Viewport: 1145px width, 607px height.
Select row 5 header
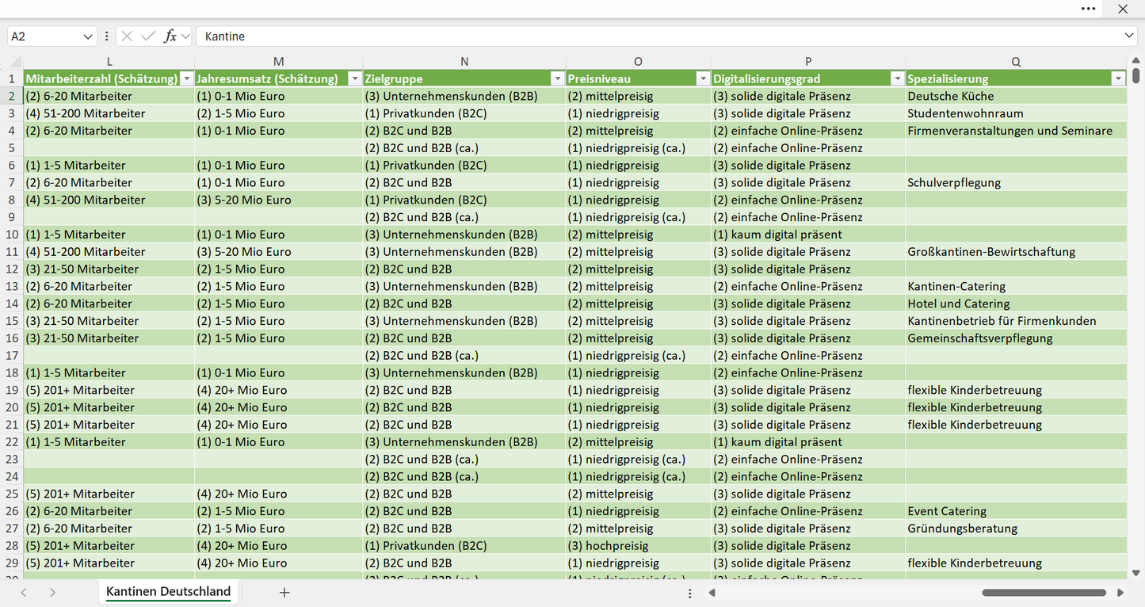(x=12, y=148)
